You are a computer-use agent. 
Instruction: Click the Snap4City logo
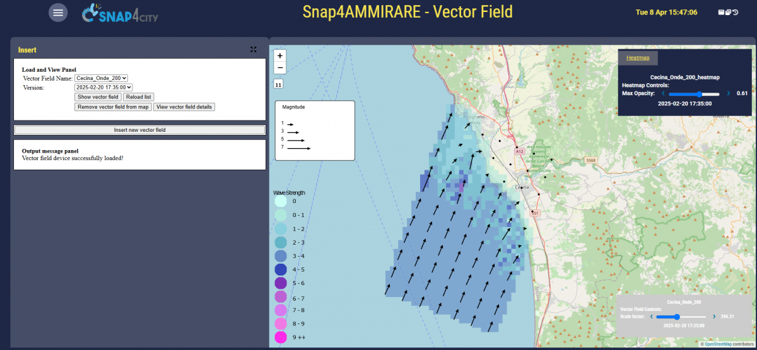tap(120, 13)
